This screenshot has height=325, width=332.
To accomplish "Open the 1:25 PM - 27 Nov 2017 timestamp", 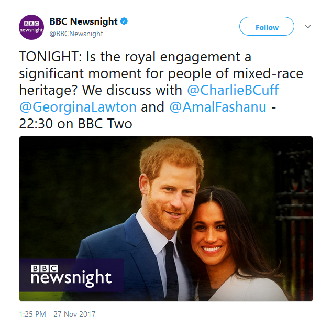I will 58,314.
